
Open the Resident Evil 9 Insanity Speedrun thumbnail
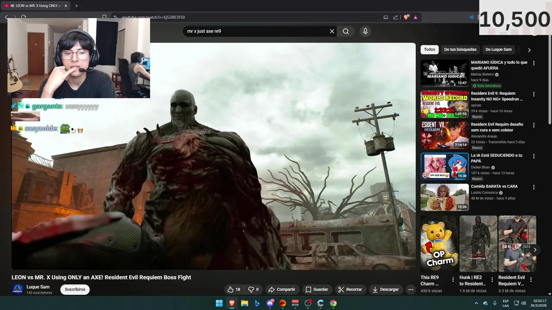pos(445,105)
